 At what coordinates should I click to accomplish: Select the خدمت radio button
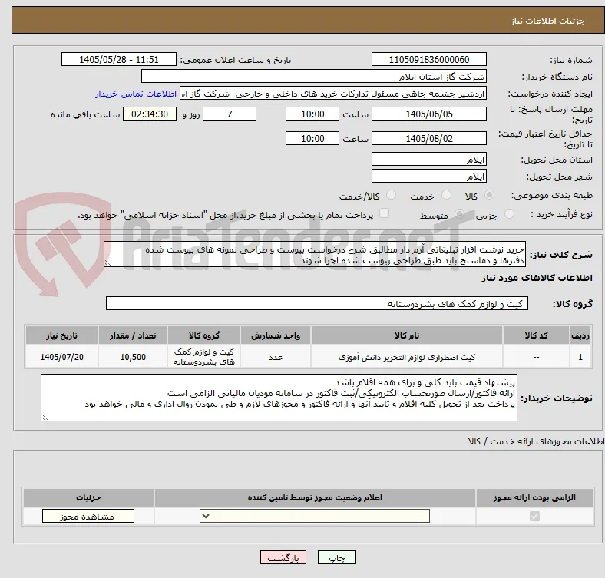pos(446,195)
